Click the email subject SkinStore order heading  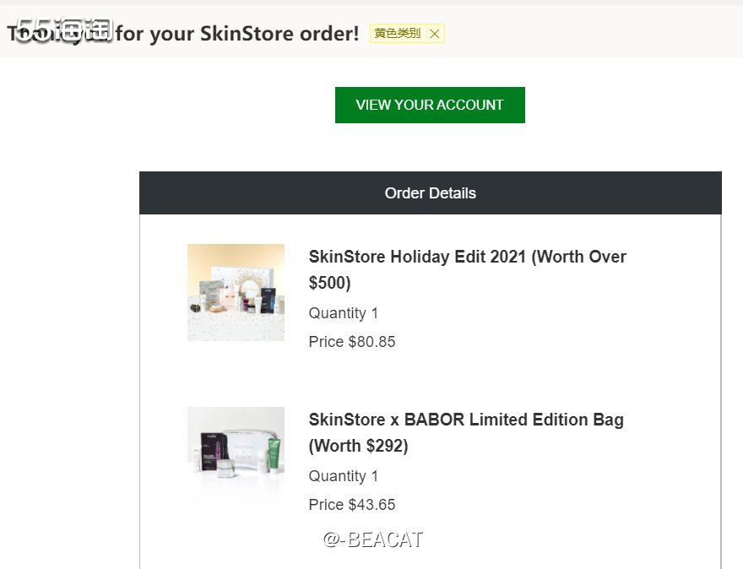coord(236,34)
